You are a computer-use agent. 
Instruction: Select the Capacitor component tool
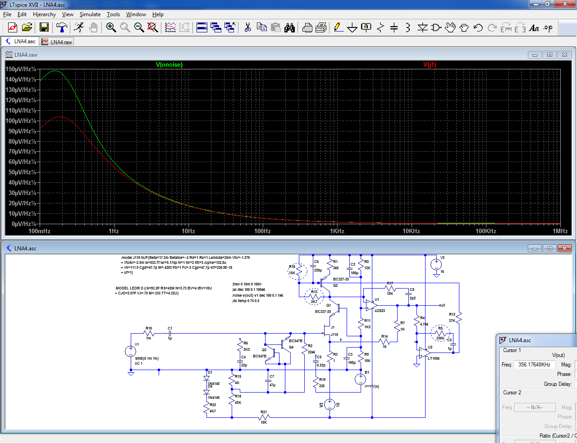[394, 27]
